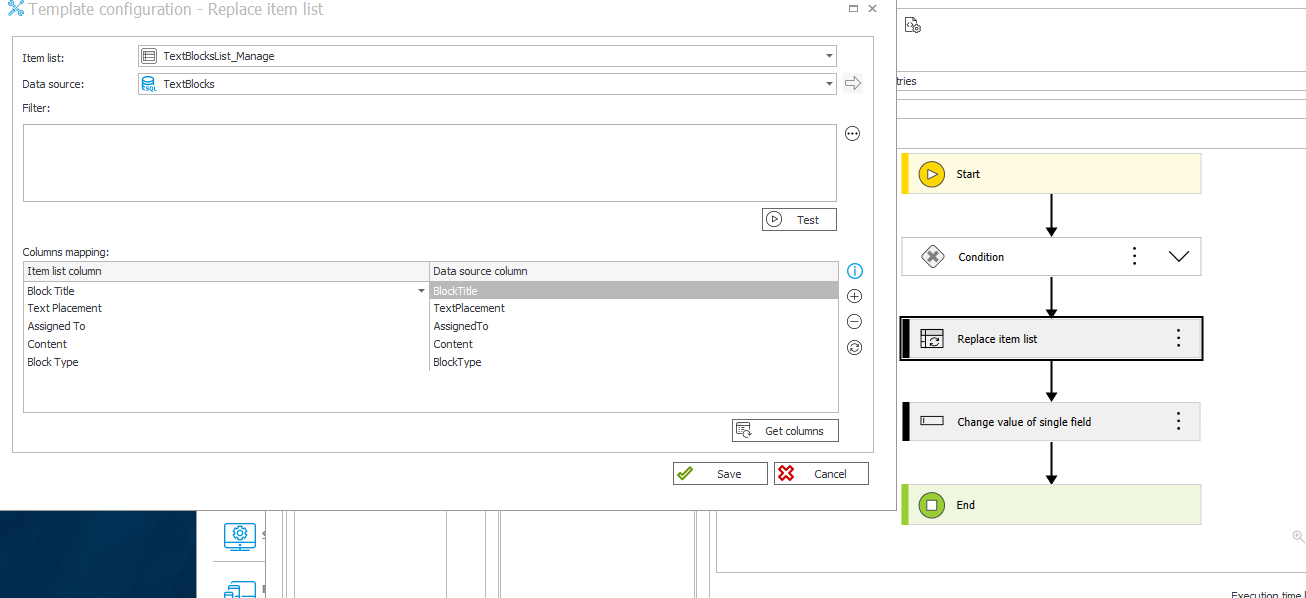The image size is (1306, 598).
Task: Open the Item list dropdown
Action: tap(829, 56)
